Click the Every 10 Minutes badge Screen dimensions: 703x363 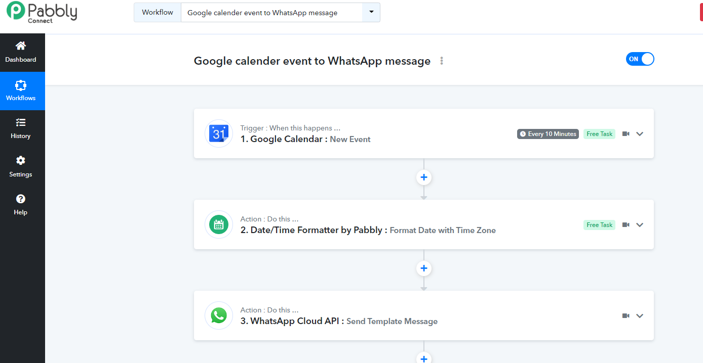[548, 134]
